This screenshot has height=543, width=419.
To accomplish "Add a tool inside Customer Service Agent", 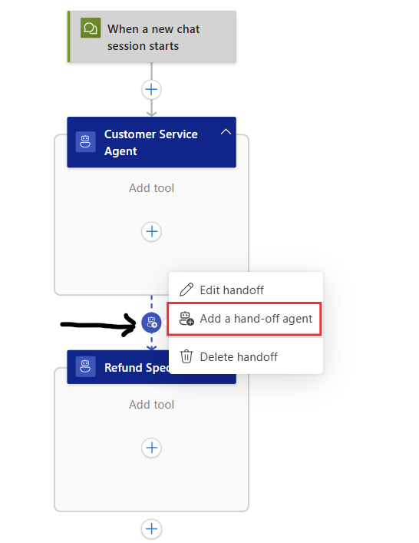I will pyautogui.click(x=151, y=231).
